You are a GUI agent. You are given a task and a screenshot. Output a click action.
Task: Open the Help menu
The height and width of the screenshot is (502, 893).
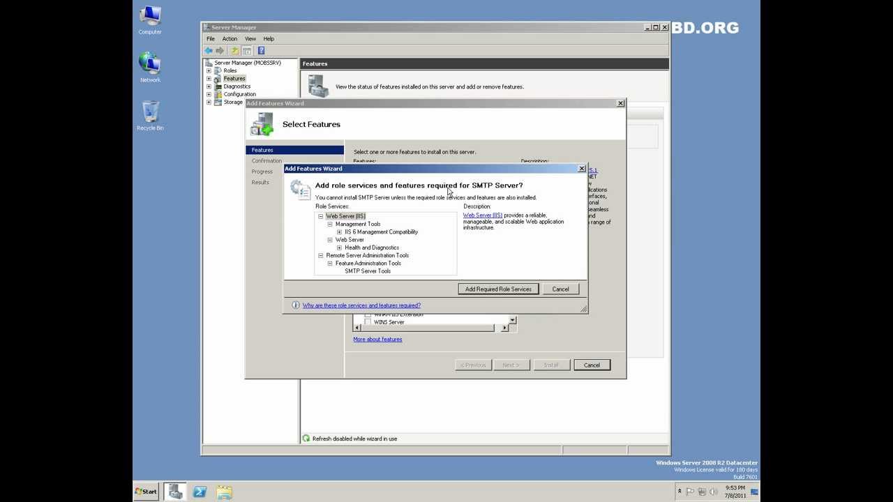[269, 39]
